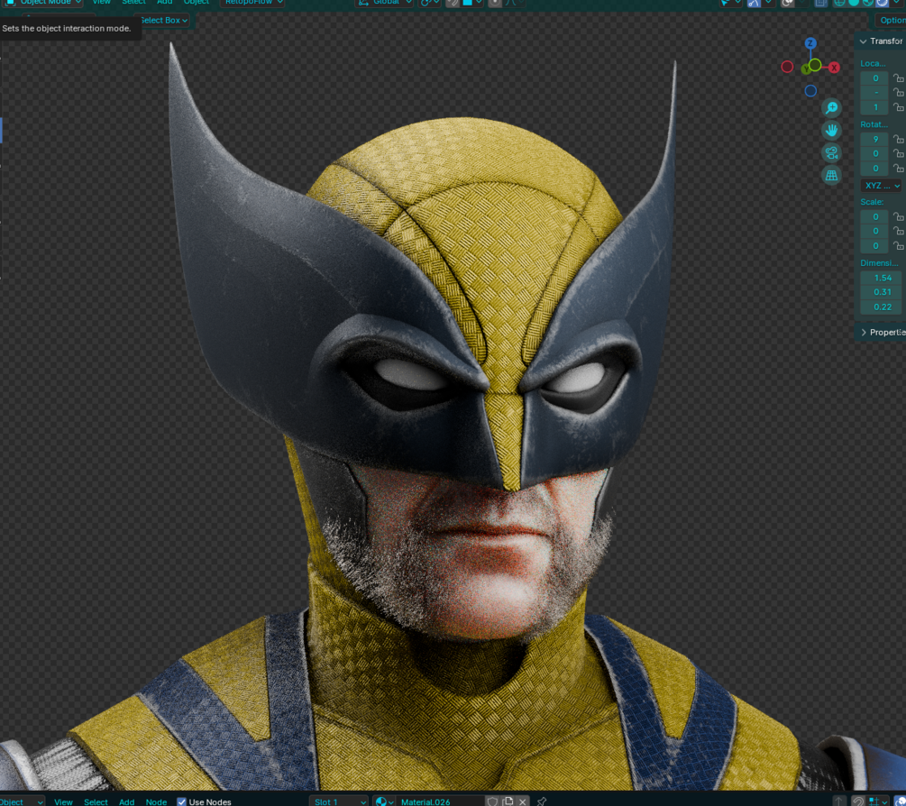Click the outlined green negative-Y gizmo circle

815,65
